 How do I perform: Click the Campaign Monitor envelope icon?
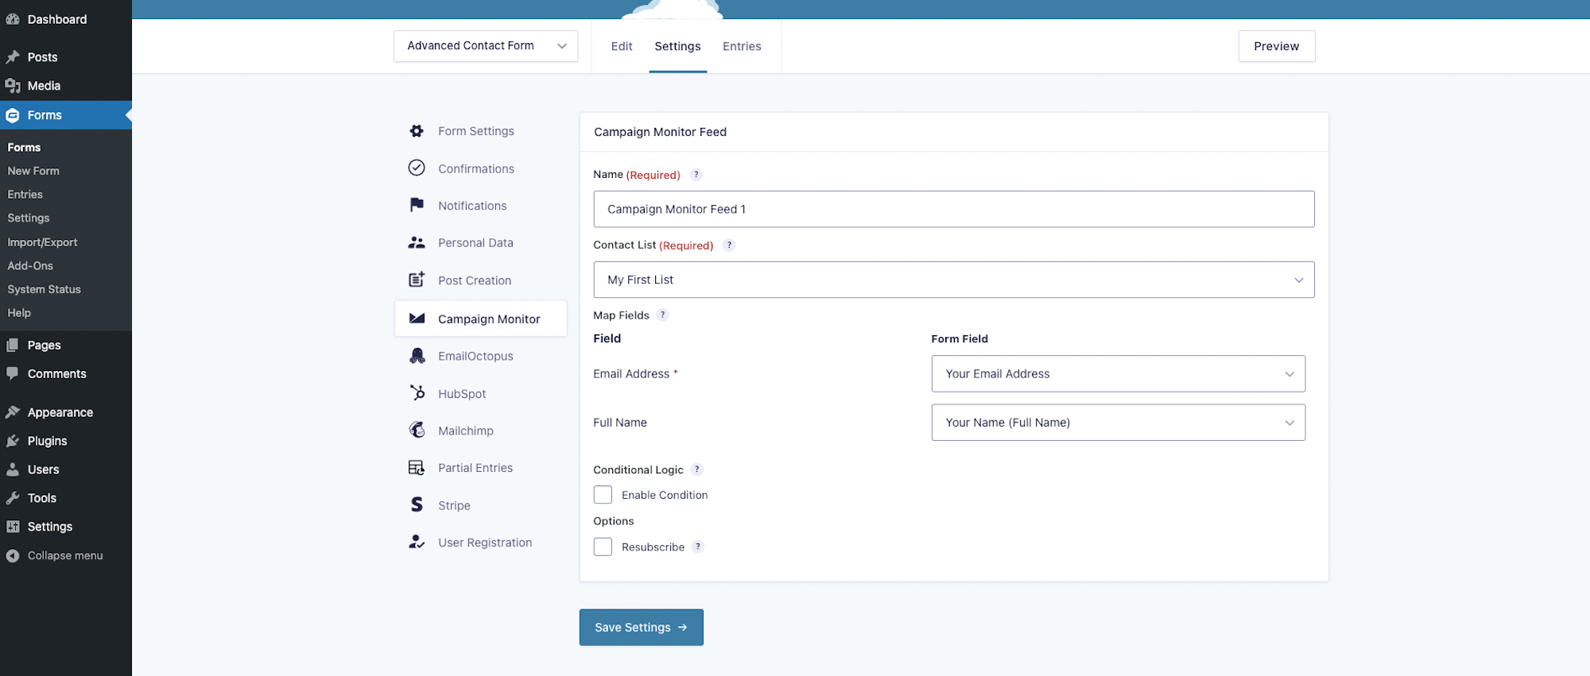[x=417, y=319]
